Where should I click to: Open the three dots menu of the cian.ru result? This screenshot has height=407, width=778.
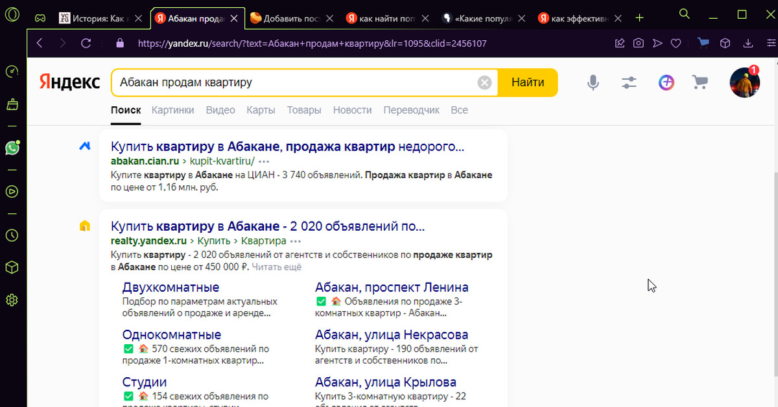pos(264,161)
